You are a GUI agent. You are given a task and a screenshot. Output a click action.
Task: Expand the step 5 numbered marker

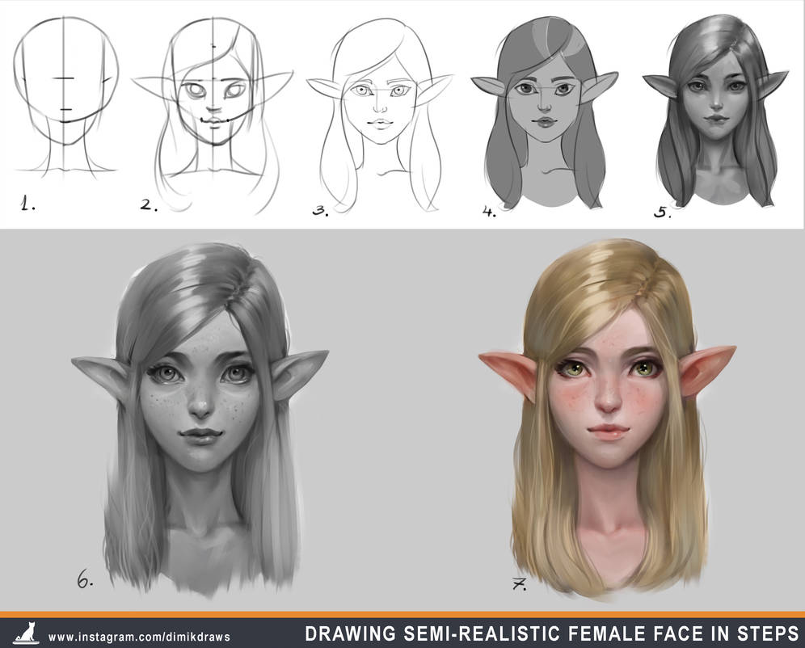(663, 212)
